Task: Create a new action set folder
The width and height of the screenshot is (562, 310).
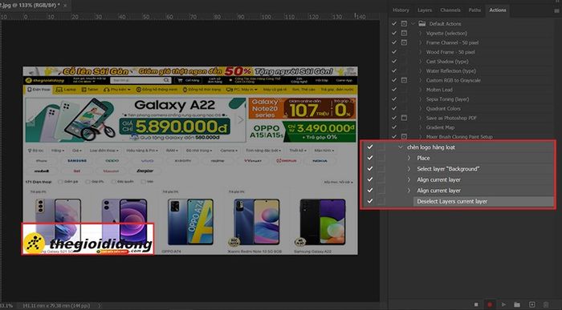Action: coord(517,304)
